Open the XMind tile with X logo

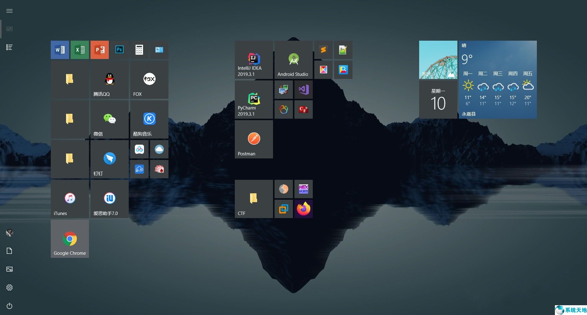point(323,70)
